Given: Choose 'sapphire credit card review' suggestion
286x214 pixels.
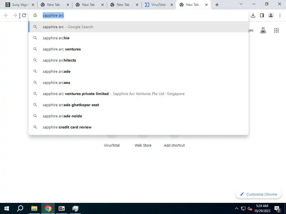Looking at the screenshot, I should pos(139,127).
